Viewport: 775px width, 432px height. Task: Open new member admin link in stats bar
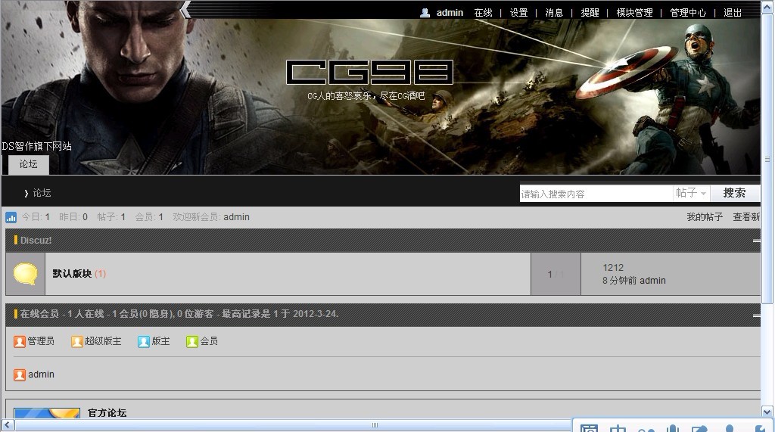[x=236, y=217]
